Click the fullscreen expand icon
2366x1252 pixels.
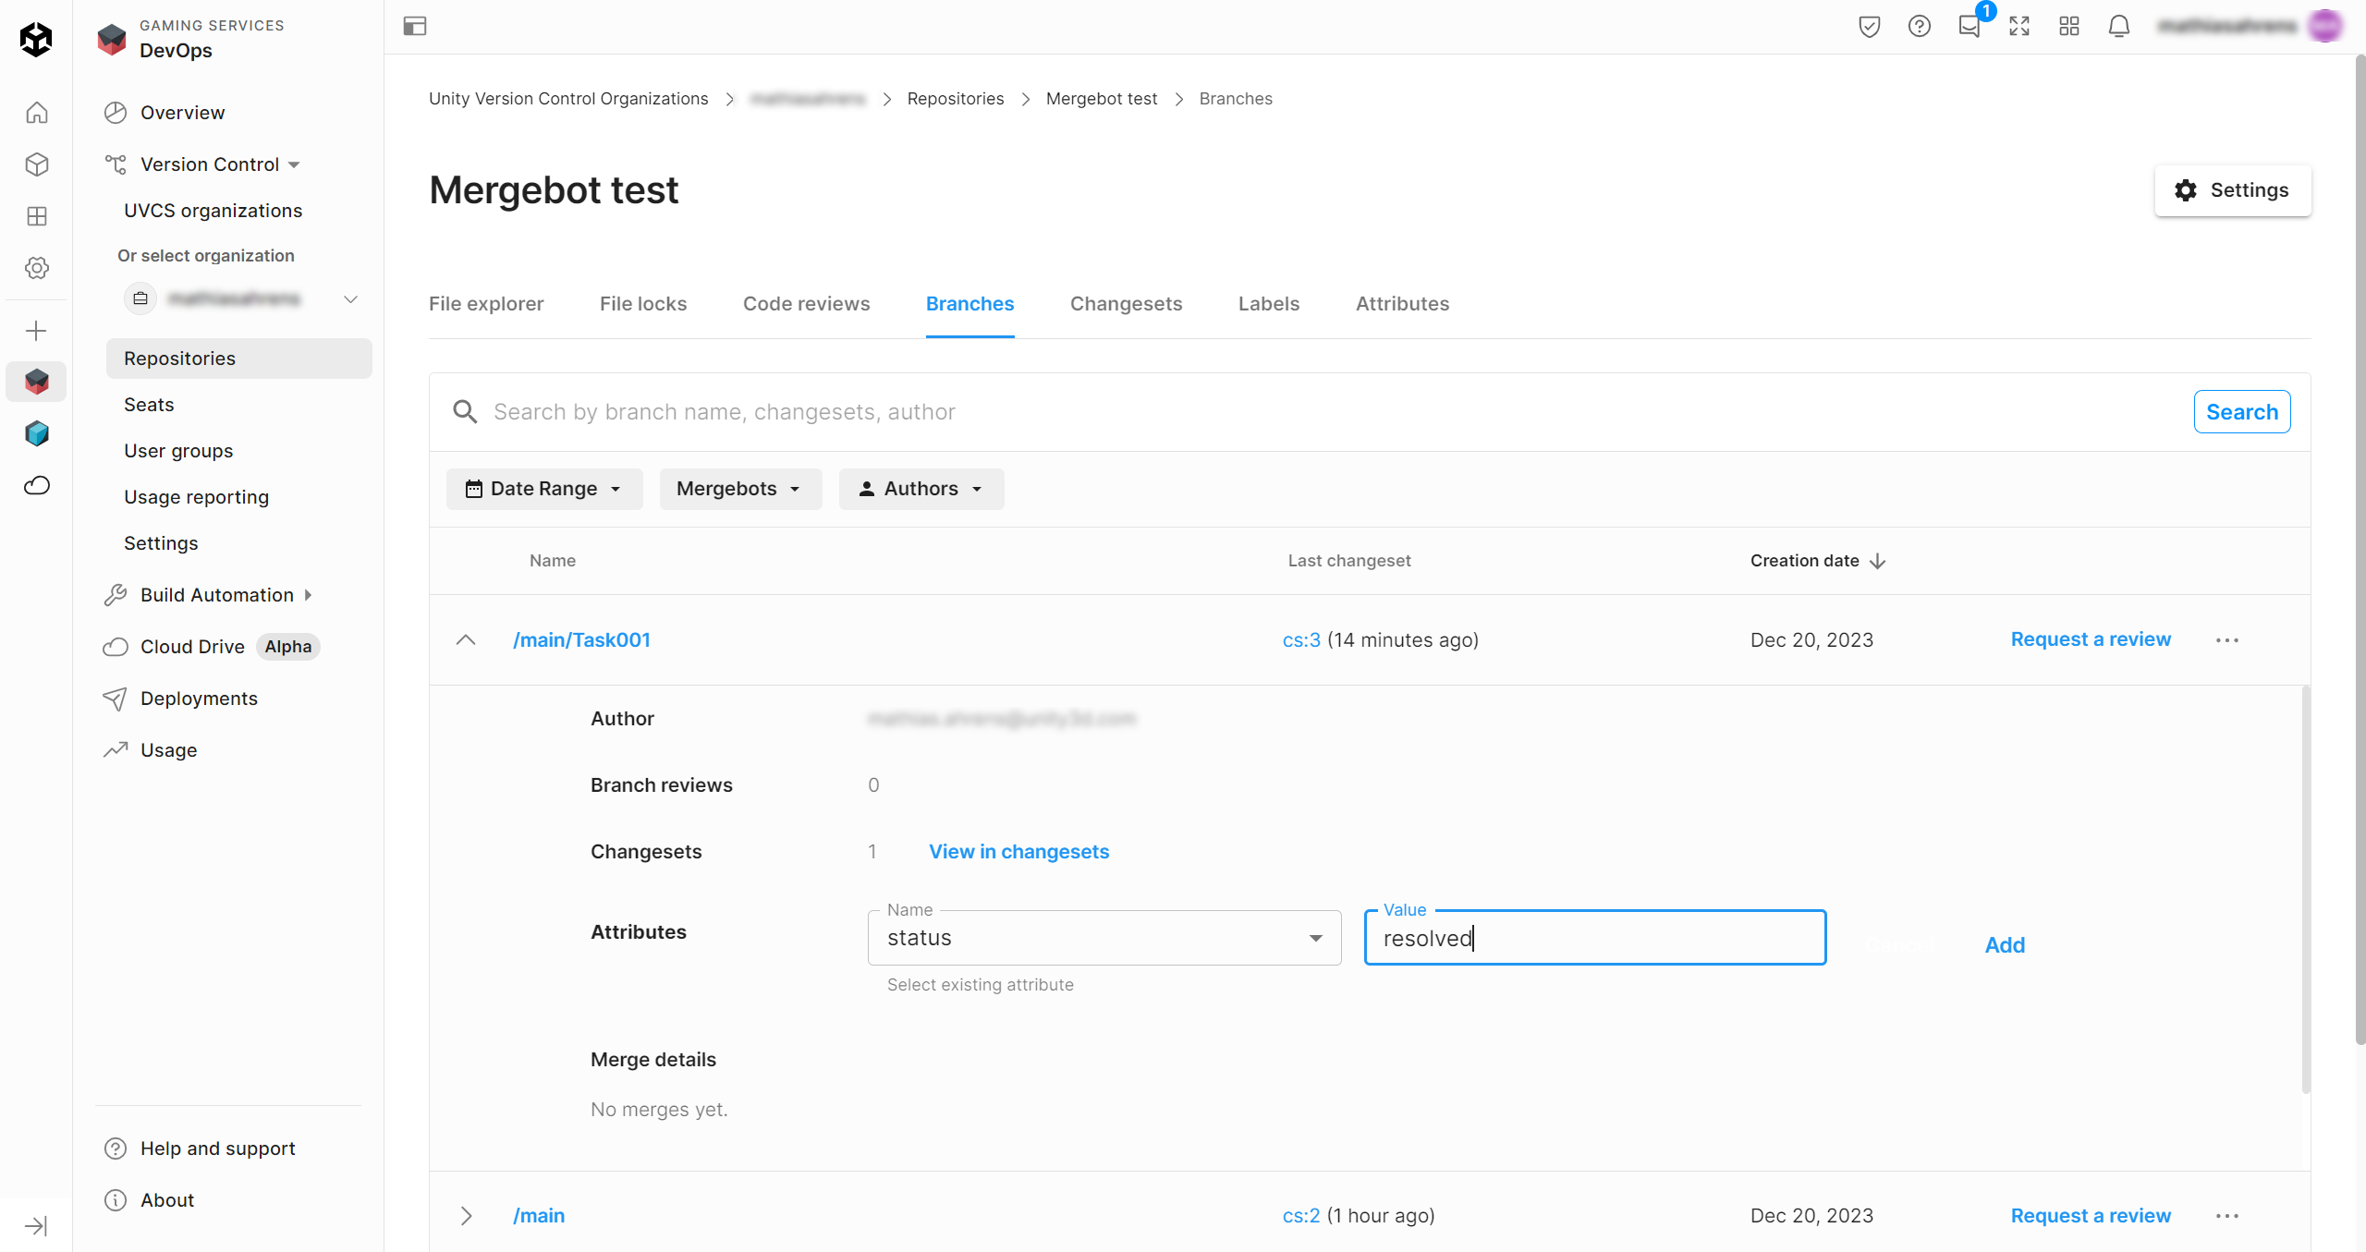pyautogui.click(x=2018, y=26)
